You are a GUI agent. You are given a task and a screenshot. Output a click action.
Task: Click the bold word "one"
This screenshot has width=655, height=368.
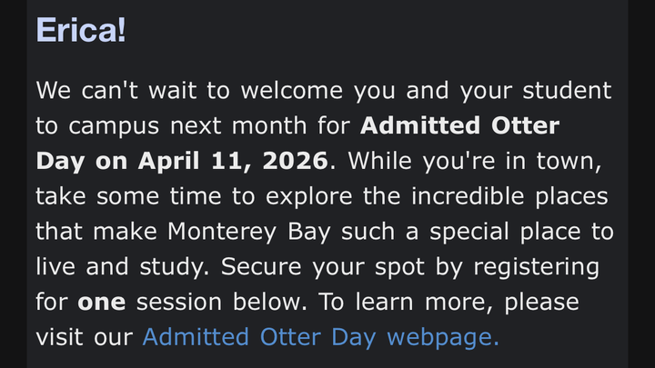pos(100,302)
